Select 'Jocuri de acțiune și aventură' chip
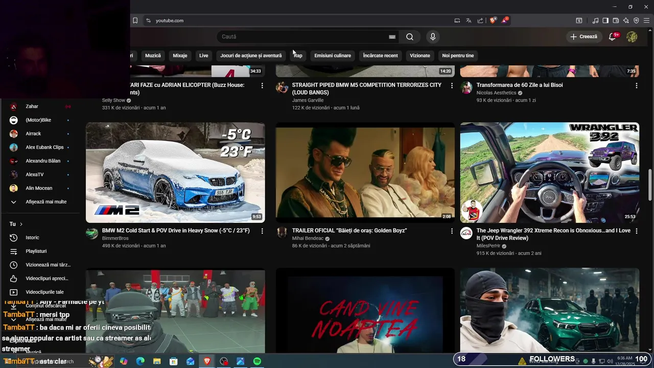 tap(251, 56)
